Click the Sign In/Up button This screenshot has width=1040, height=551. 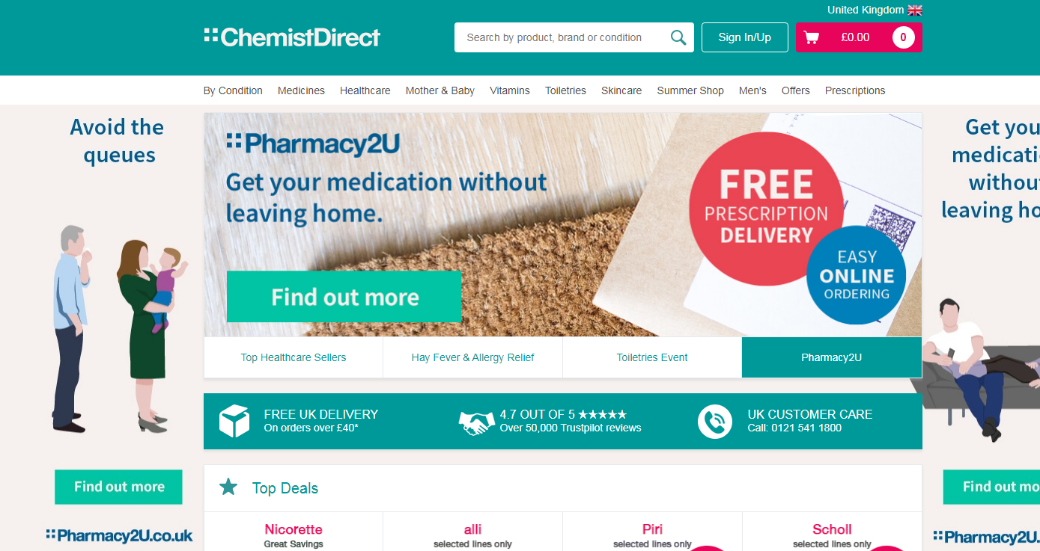coord(745,37)
